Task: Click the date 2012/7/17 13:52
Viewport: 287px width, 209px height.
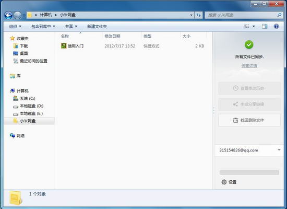Action: click(x=119, y=46)
